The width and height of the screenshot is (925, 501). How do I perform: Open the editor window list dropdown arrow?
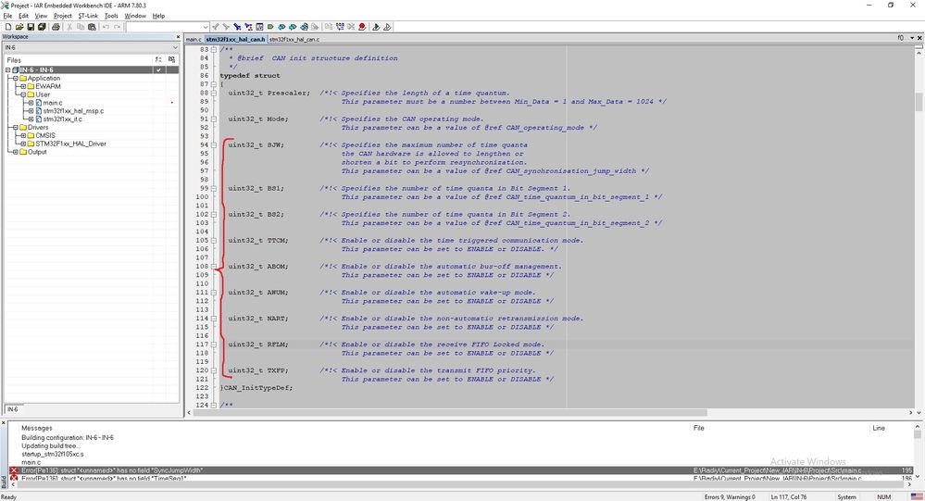click(911, 38)
